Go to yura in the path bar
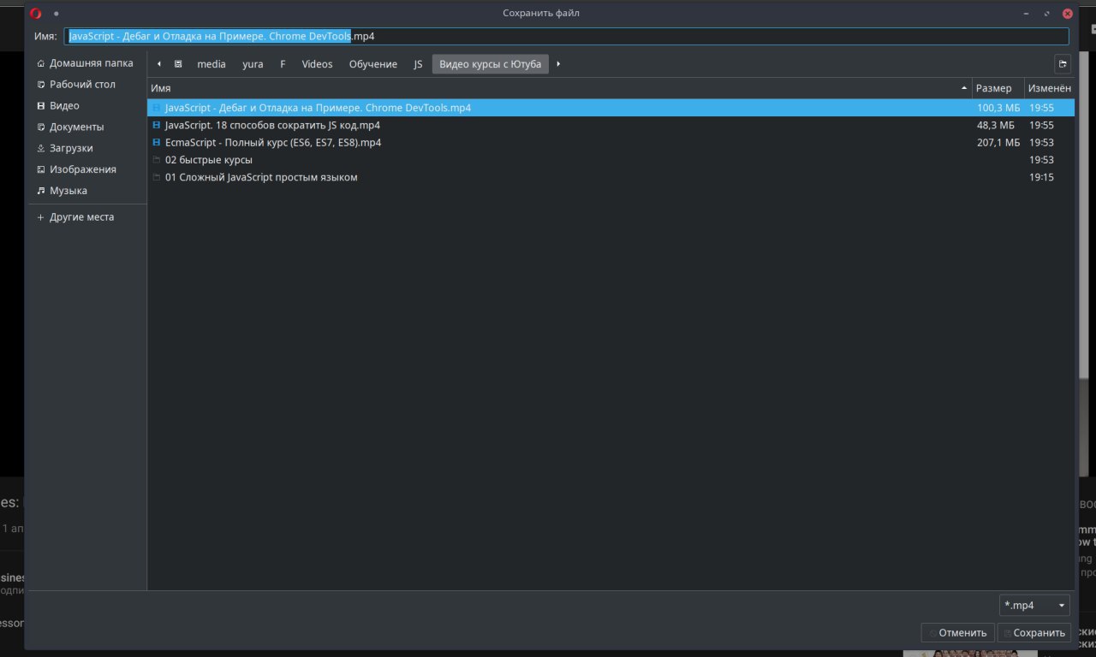Screen dimensions: 1096x657 coord(253,64)
